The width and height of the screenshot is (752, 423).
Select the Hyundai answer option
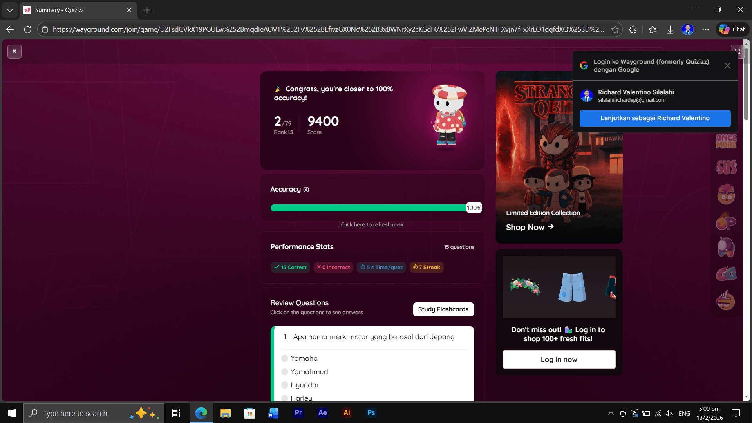point(300,385)
